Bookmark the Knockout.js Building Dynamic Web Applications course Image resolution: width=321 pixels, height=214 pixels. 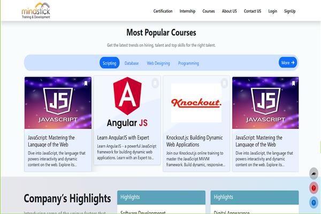pyautogui.click(x=224, y=83)
